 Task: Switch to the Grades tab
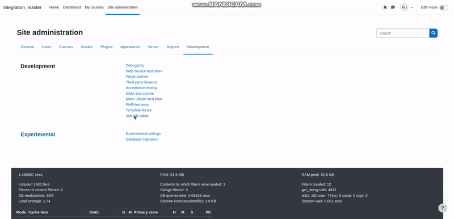87,47
